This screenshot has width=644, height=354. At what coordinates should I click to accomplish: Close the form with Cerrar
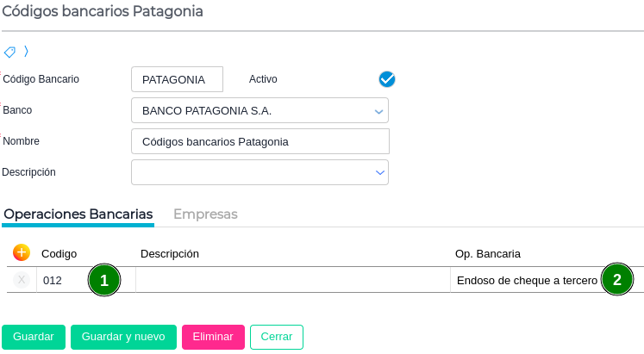(277, 337)
